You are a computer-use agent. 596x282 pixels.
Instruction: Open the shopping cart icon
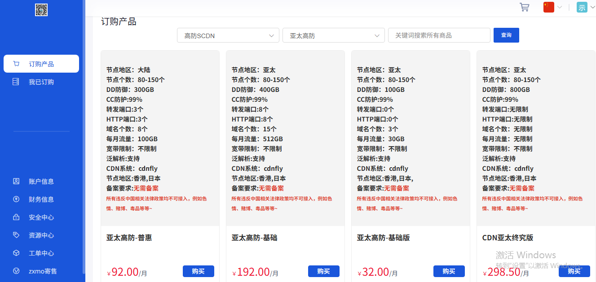tap(524, 7)
